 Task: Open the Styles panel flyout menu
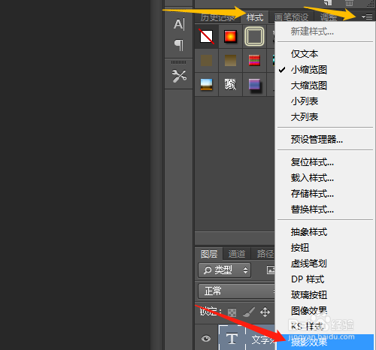[x=367, y=17]
